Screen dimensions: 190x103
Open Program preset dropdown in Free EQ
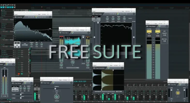tap(25, 14)
